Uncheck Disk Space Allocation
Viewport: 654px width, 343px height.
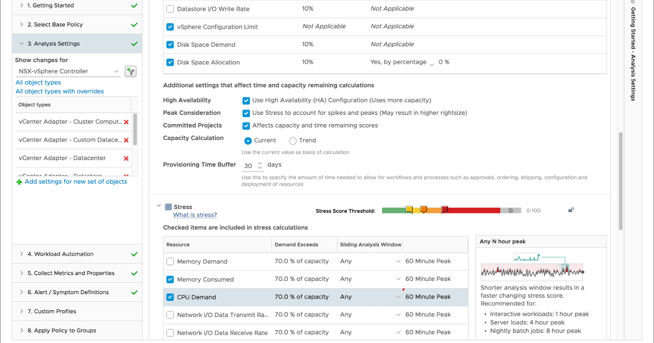170,63
